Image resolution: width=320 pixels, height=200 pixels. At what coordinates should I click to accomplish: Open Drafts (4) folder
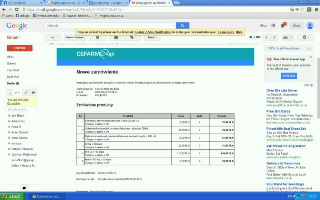[13, 83]
